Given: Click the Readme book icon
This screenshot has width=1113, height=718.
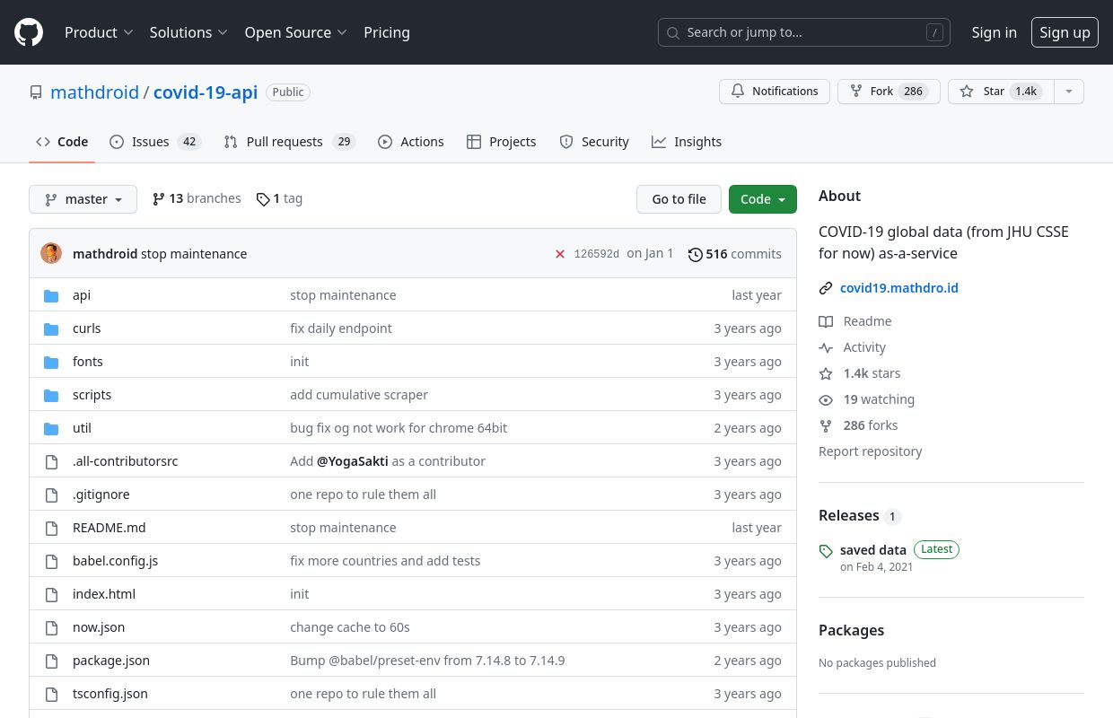Looking at the screenshot, I should tap(826, 321).
